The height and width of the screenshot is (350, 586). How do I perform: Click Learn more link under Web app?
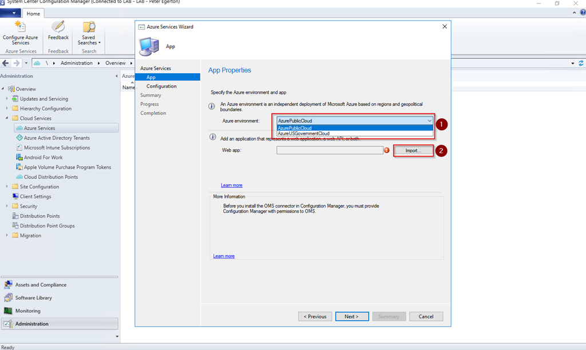pos(231,185)
